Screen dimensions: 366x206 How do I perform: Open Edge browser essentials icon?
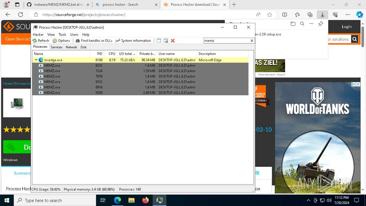[335, 15]
